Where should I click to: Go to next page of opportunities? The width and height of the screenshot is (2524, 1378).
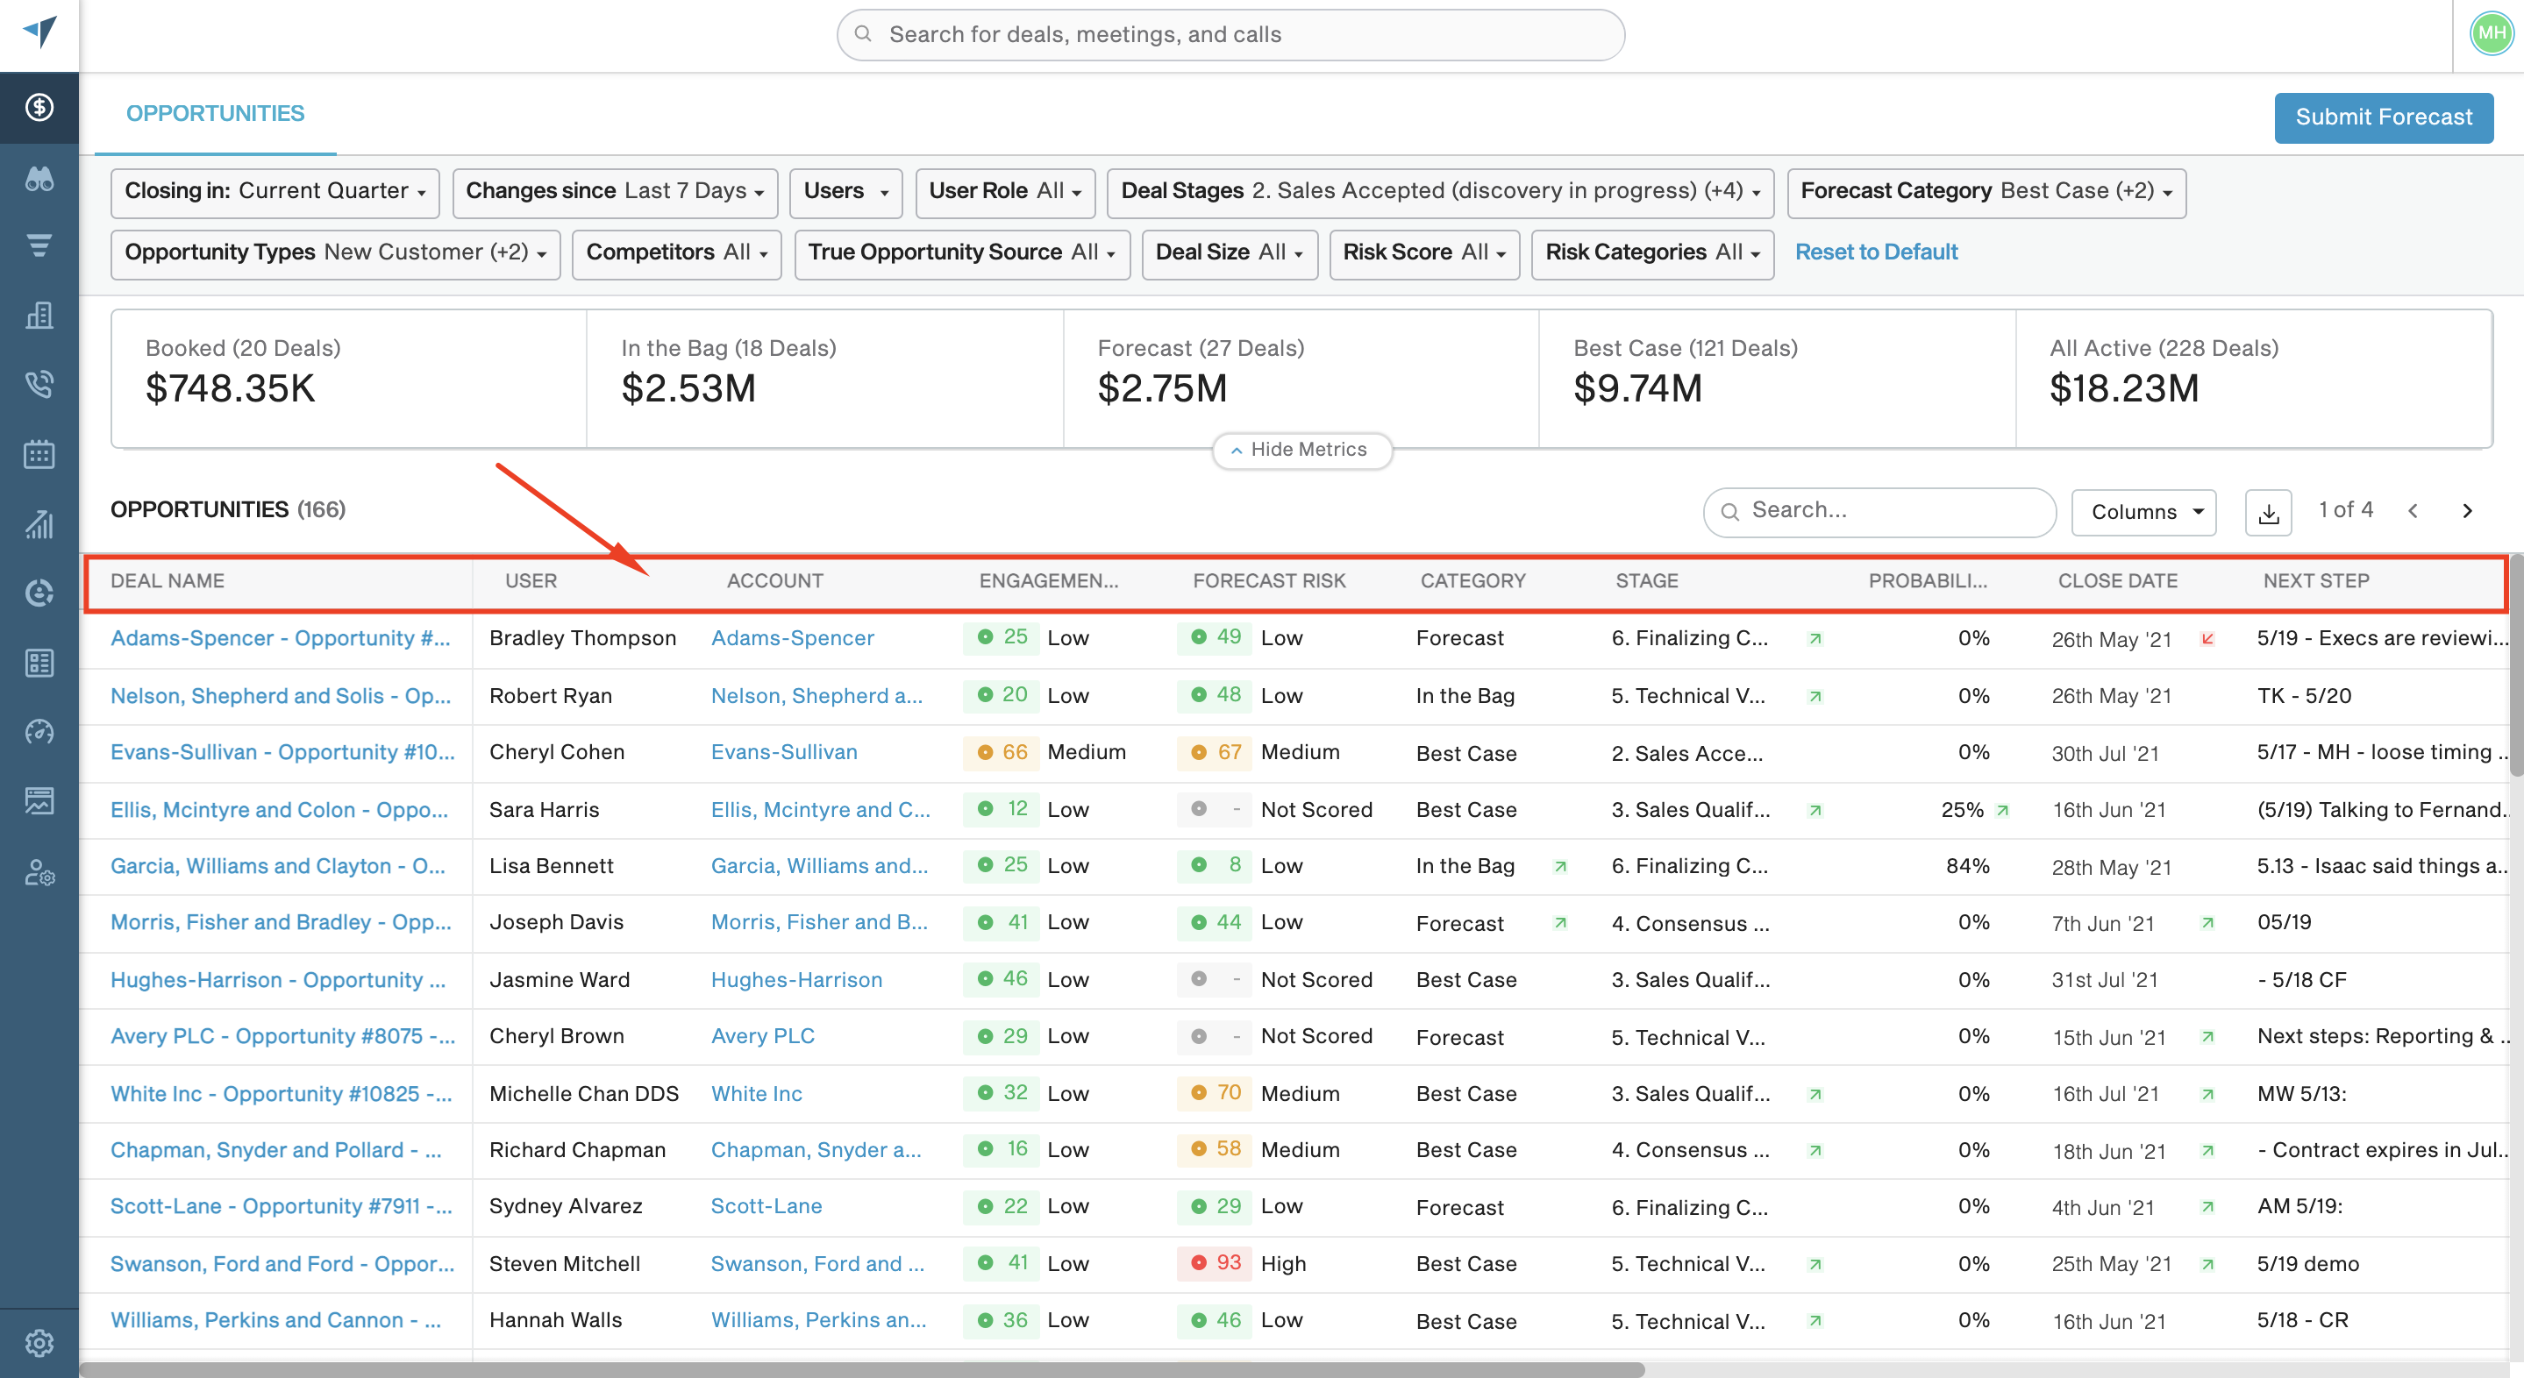2467,510
